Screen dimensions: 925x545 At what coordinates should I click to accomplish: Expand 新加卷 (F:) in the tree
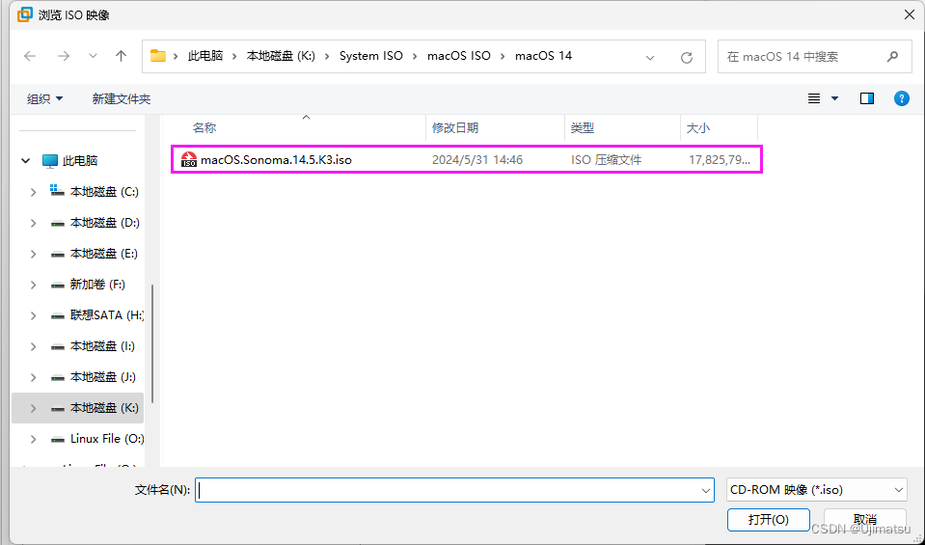pos(33,285)
